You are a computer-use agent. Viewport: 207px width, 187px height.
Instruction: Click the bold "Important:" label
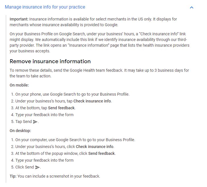click(19, 19)
